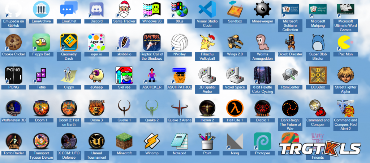Launch Wolfenstein 3D icon
370x163 pixels.
click(x=13, y=108)
